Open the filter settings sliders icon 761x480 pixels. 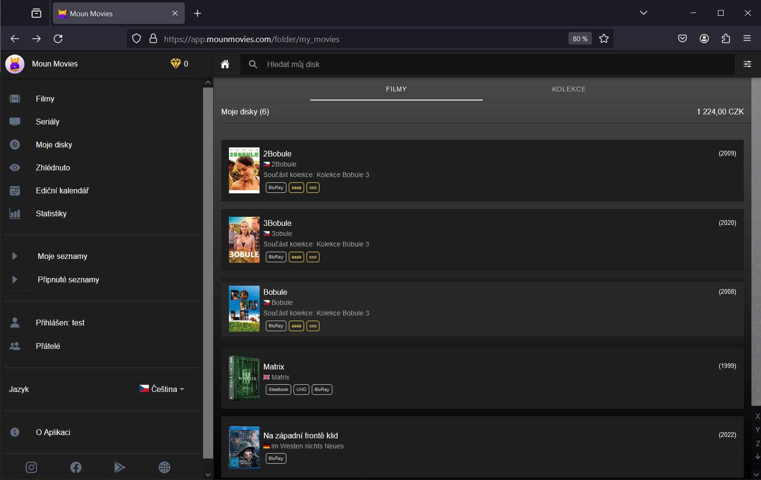coord(747,64)
